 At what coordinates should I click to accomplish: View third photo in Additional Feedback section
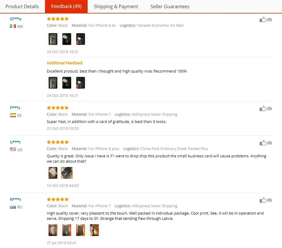[81, 83]
